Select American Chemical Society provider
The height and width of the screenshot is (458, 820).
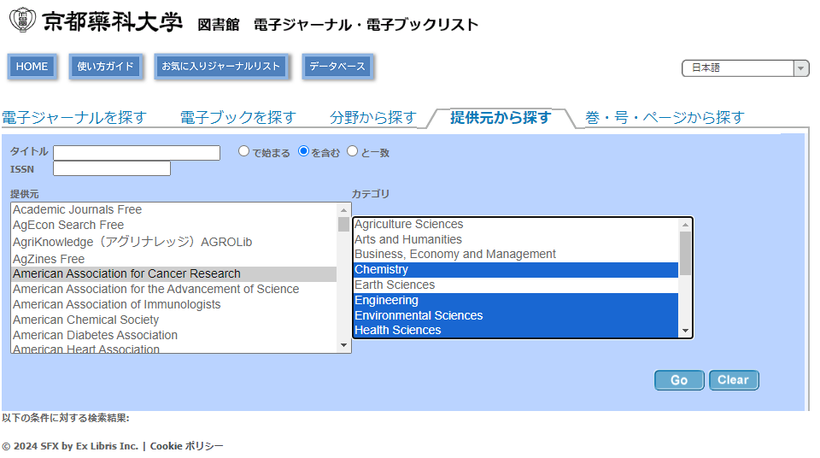pyautogui.click(x=174, y=320)
